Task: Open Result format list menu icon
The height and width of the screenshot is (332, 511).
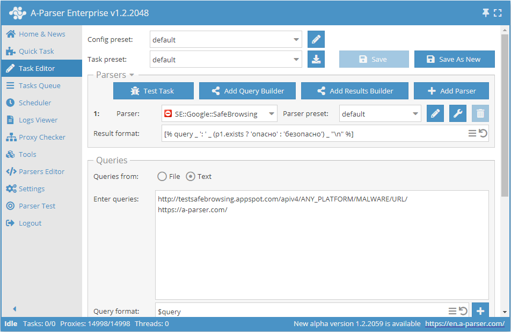Action: [x=472, y=133]
